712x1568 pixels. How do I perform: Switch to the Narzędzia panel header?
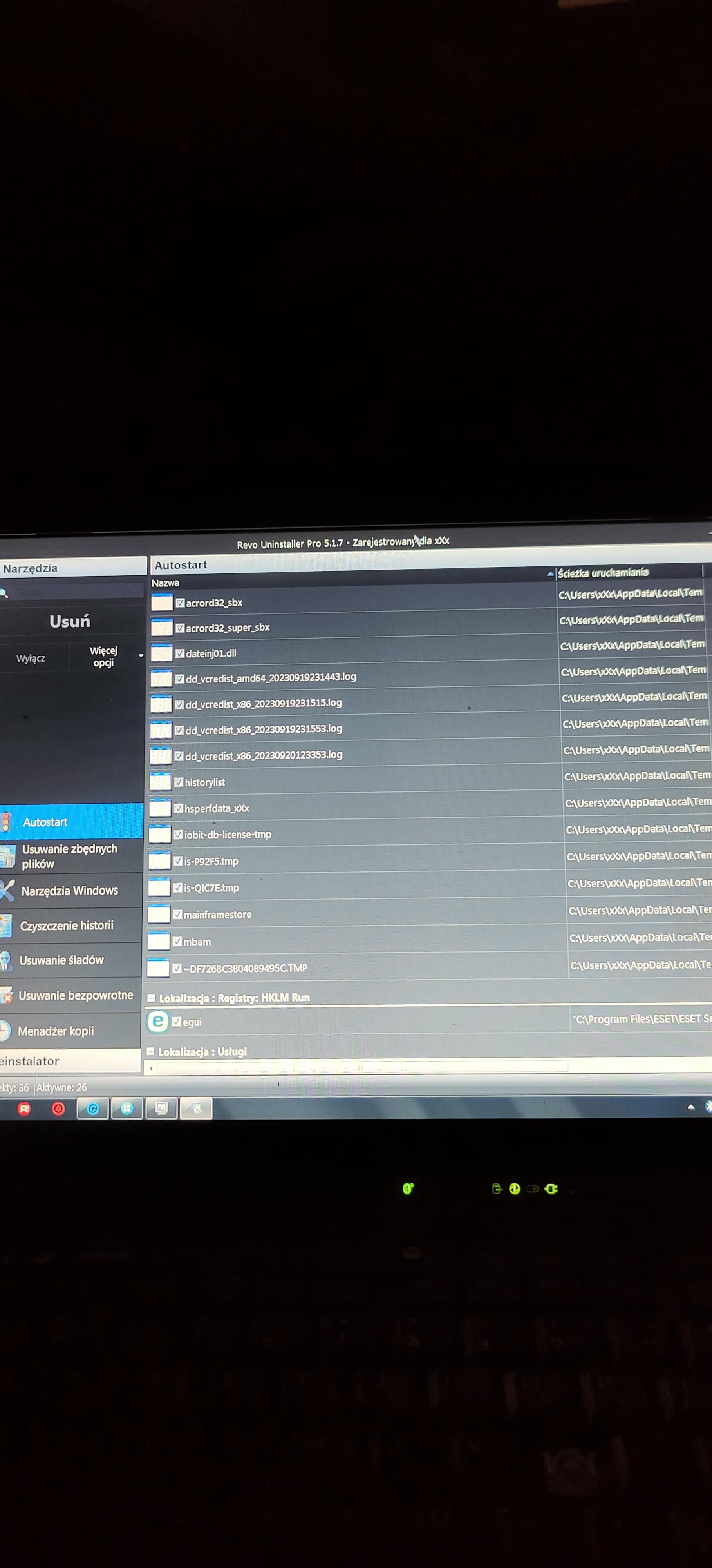(31, 568)
